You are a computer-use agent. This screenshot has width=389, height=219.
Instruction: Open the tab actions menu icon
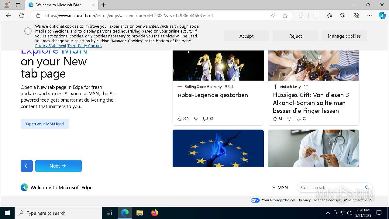point(18,5)
